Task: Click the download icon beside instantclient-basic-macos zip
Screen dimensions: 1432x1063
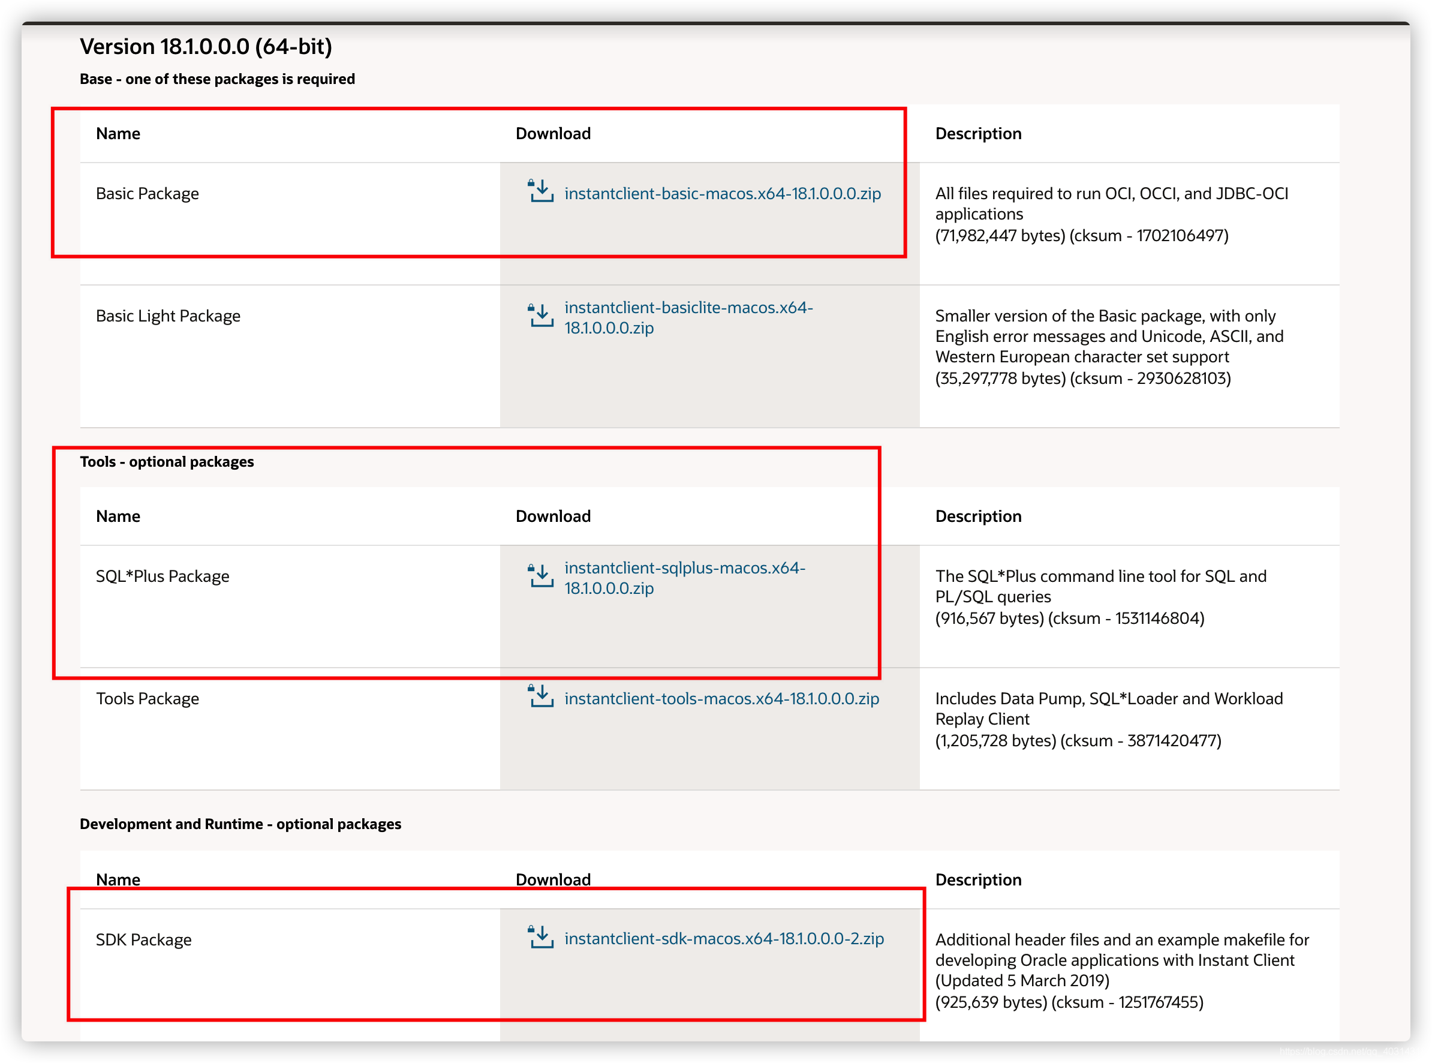Action: pyautogui.click(x=540, y=191)
